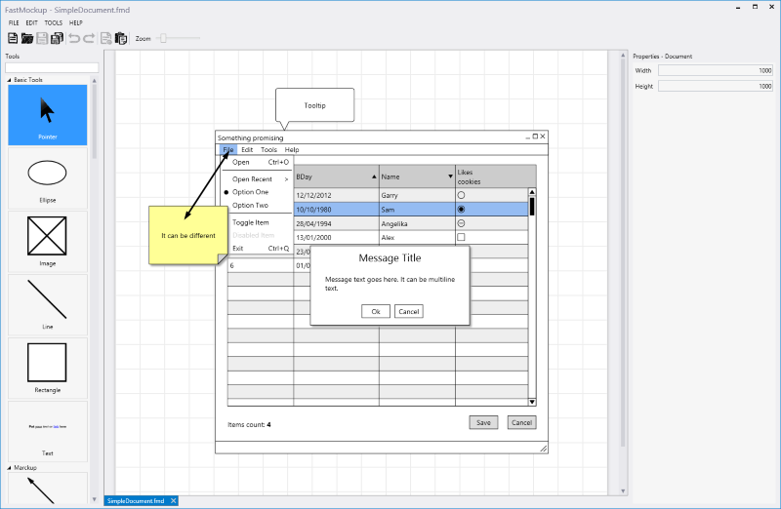The width and height of the screenshot is (781, 509).
Task: Click the Tools search input box
Action: pyautogui.click(x=52, y=67)
